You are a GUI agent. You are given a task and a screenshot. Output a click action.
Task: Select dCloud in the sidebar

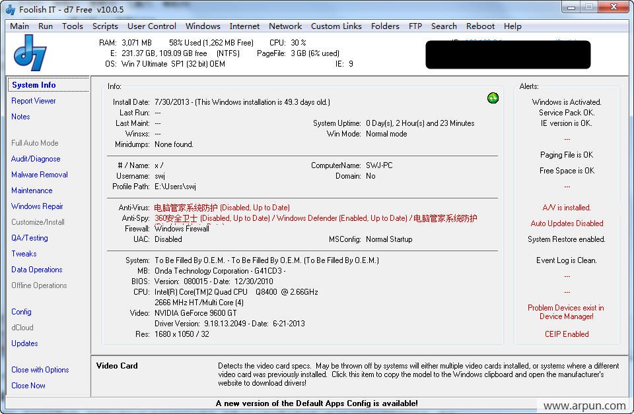[22, 328]
